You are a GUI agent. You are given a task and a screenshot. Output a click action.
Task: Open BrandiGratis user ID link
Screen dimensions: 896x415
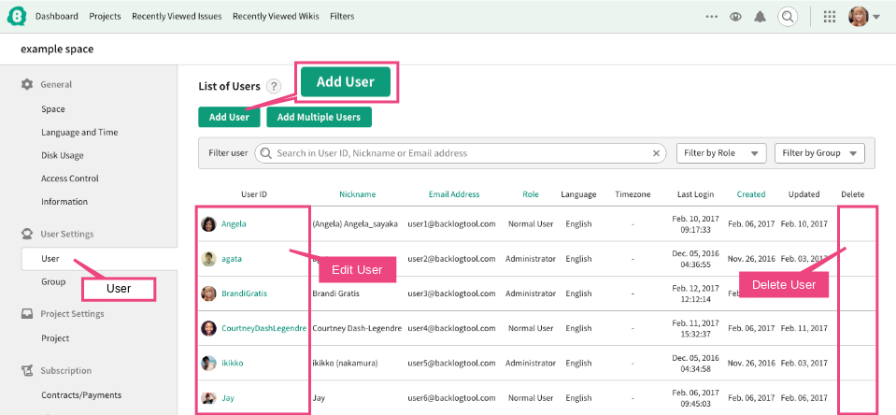coord(244,293)
